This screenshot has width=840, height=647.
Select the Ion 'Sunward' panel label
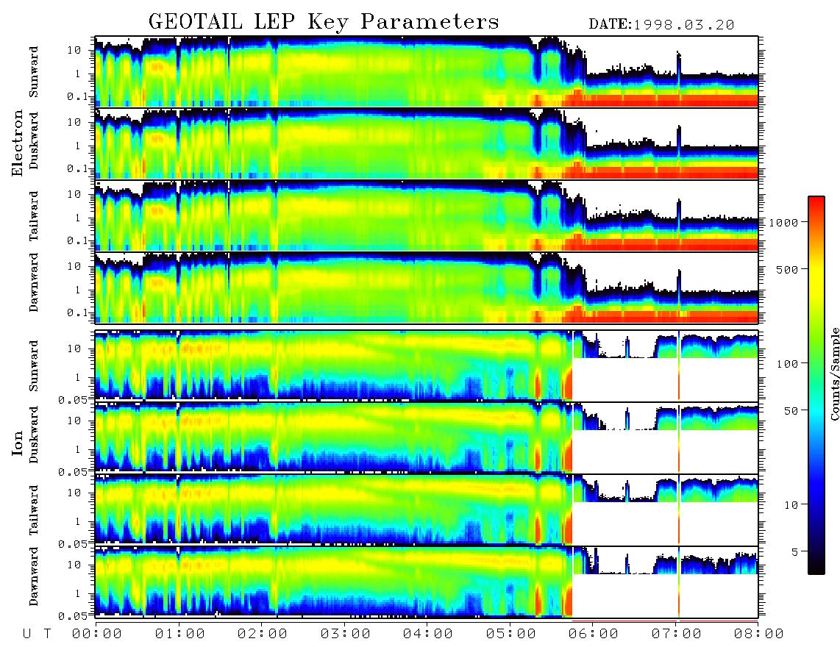34,366
